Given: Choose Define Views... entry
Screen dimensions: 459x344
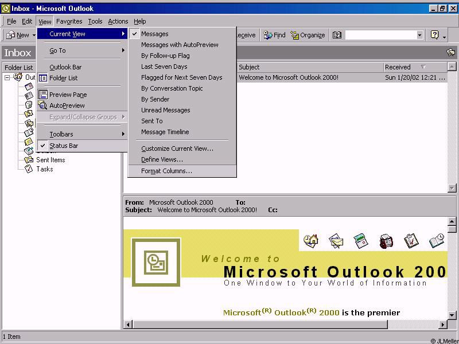Looking at the screenshot, I should 182,159.
